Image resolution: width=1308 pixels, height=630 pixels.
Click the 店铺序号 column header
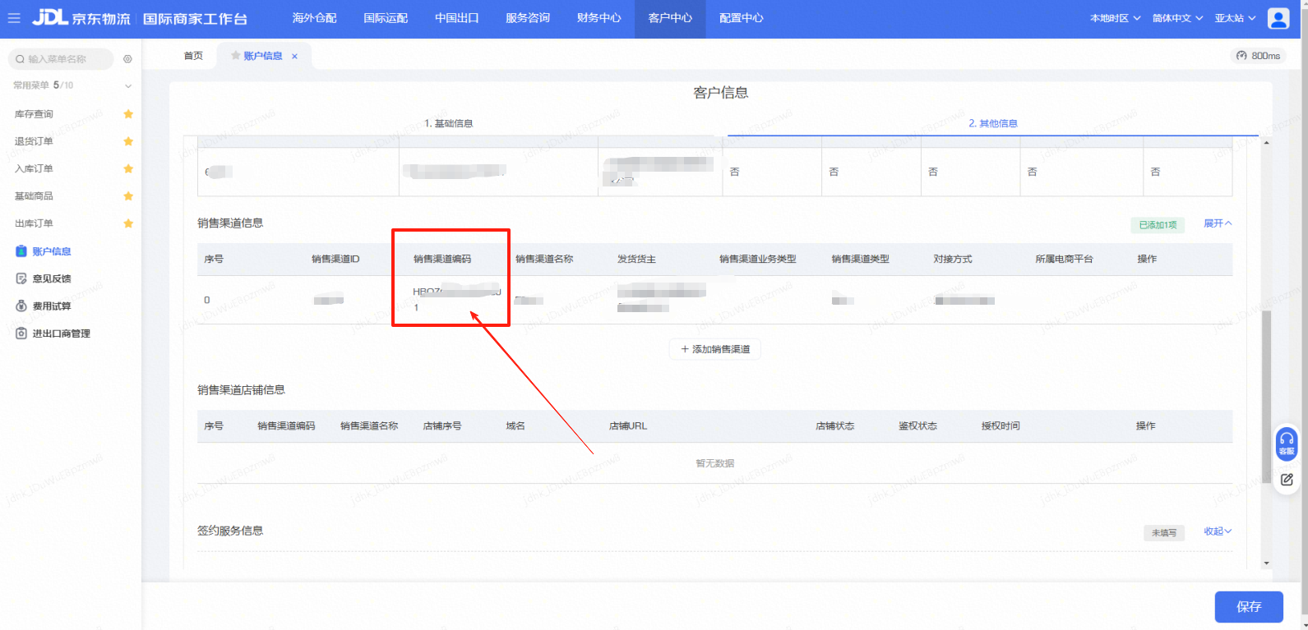(x=442, y=426)
